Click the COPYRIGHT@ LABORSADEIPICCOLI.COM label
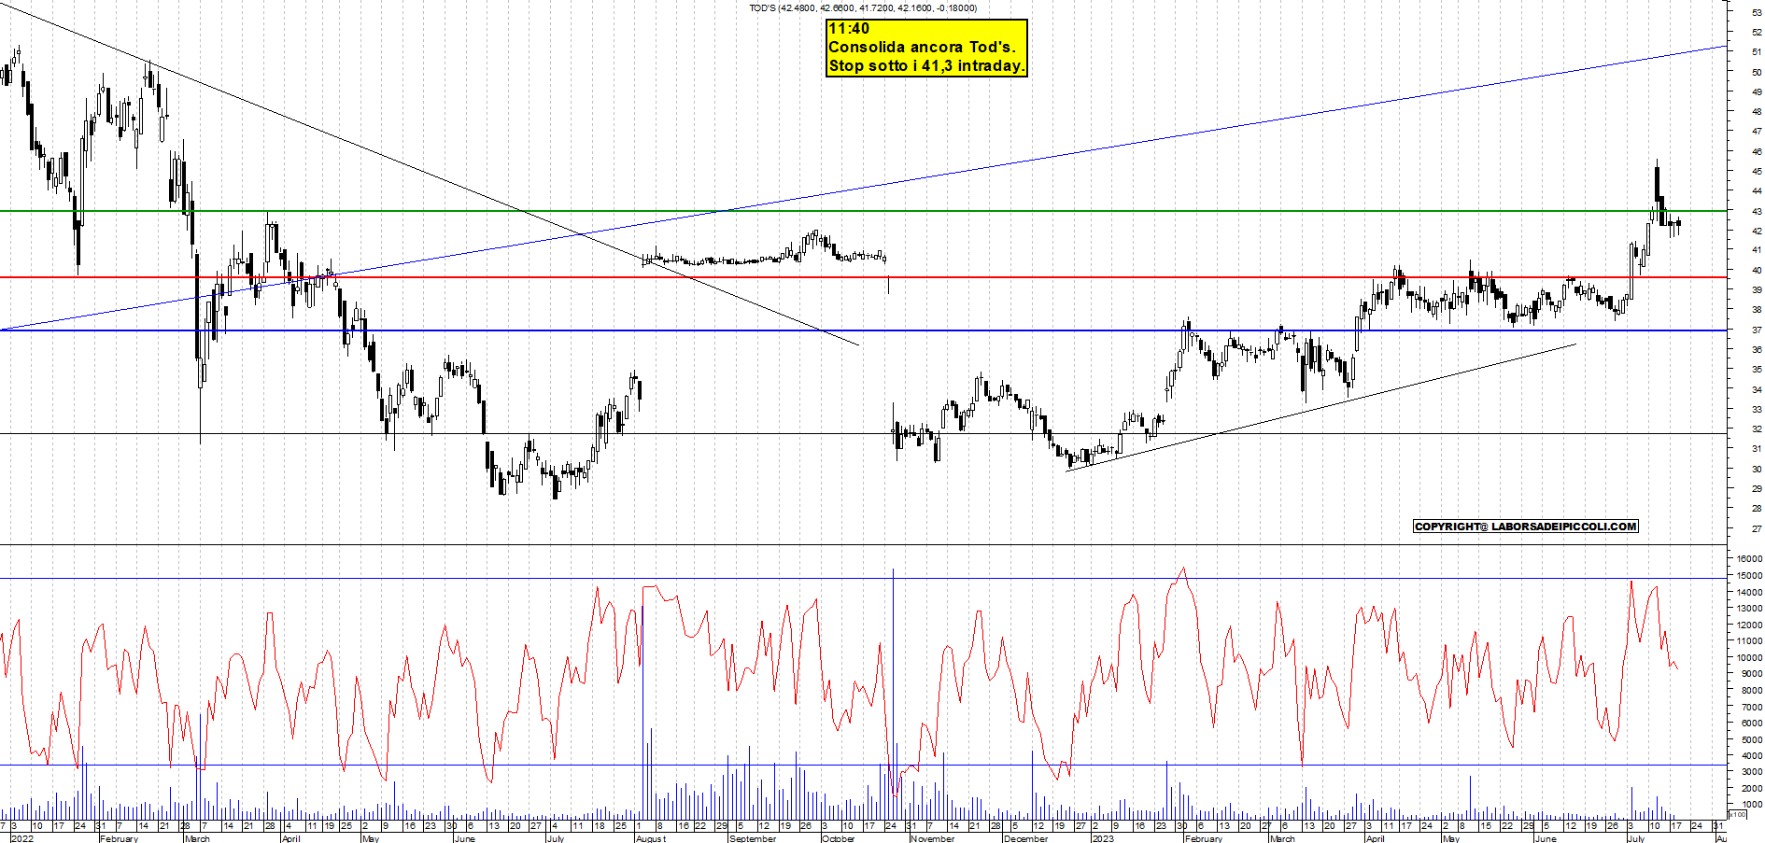The image size is (1765, 843). 1526,527
